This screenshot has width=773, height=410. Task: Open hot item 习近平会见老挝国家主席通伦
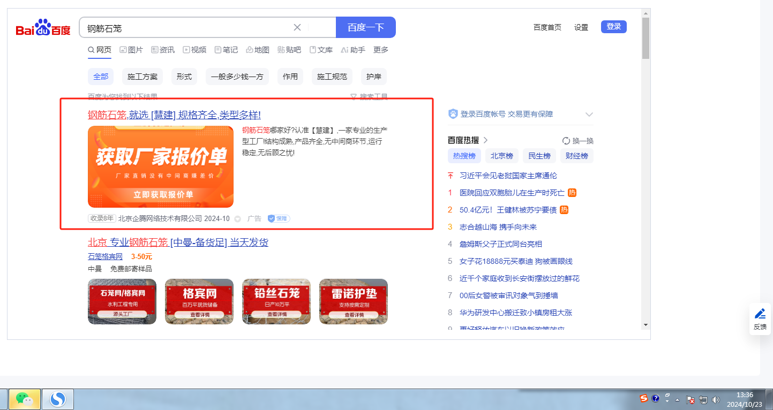click(x=508, y=176)
